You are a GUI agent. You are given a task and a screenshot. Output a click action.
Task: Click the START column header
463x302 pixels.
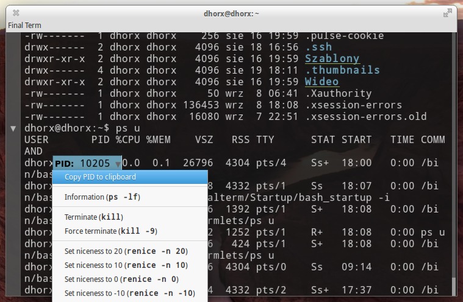coord(357,139)
